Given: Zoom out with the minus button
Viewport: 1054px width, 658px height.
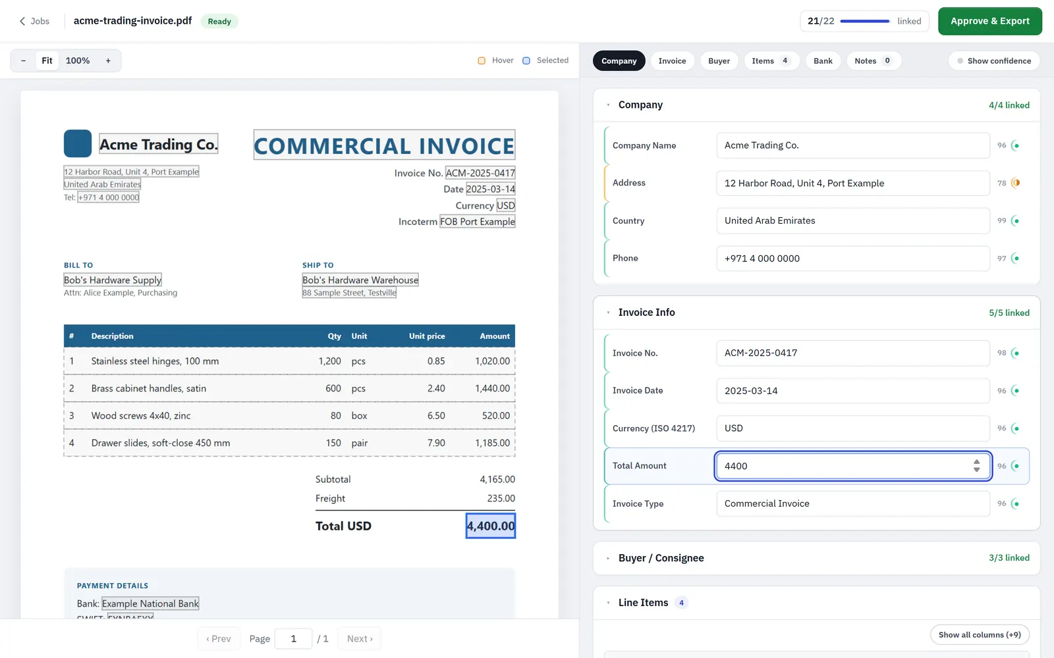Looking at the screenshot, I should point(23,61).
